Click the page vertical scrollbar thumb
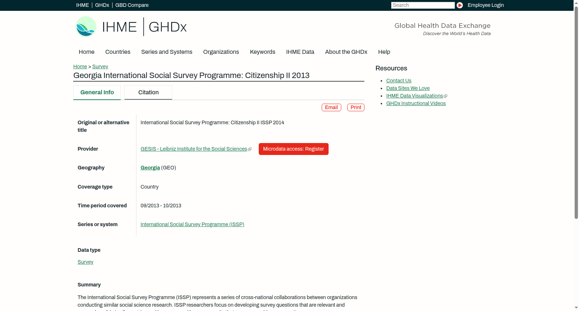The height and width of the screenshot is (311, 579). pyautogui.click(x=576, y=112)
